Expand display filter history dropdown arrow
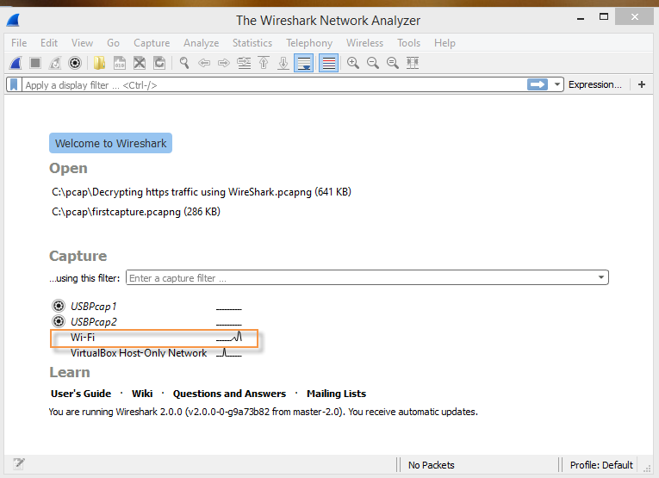 click(x=556, y=85)
